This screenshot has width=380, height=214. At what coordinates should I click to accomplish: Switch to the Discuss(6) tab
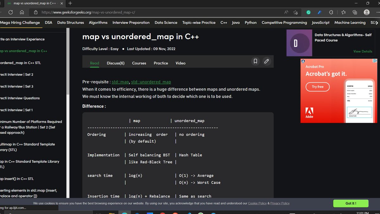click(x=116, y=63)
